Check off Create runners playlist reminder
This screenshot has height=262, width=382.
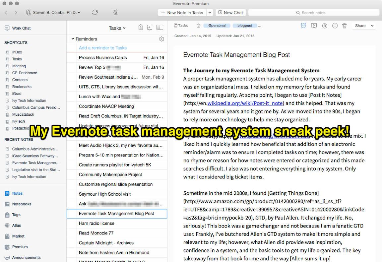click(x=71, y=165)
